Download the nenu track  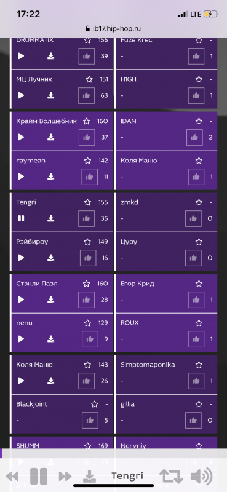pos(51,339)
